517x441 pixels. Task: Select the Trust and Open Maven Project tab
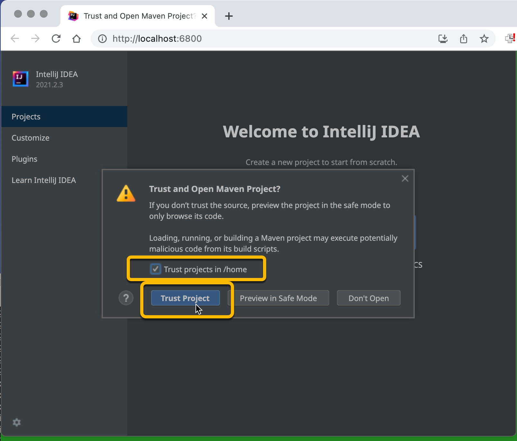(138, 16)
